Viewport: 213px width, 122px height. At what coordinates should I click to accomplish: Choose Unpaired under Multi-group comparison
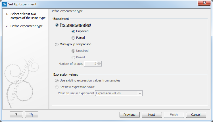(x=73, y=51)
